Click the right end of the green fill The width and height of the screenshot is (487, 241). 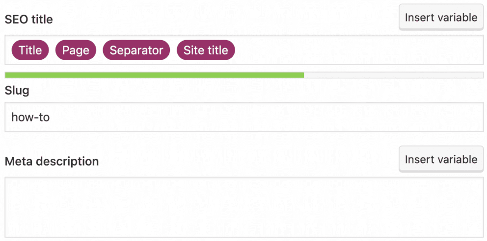coord(302,75)
